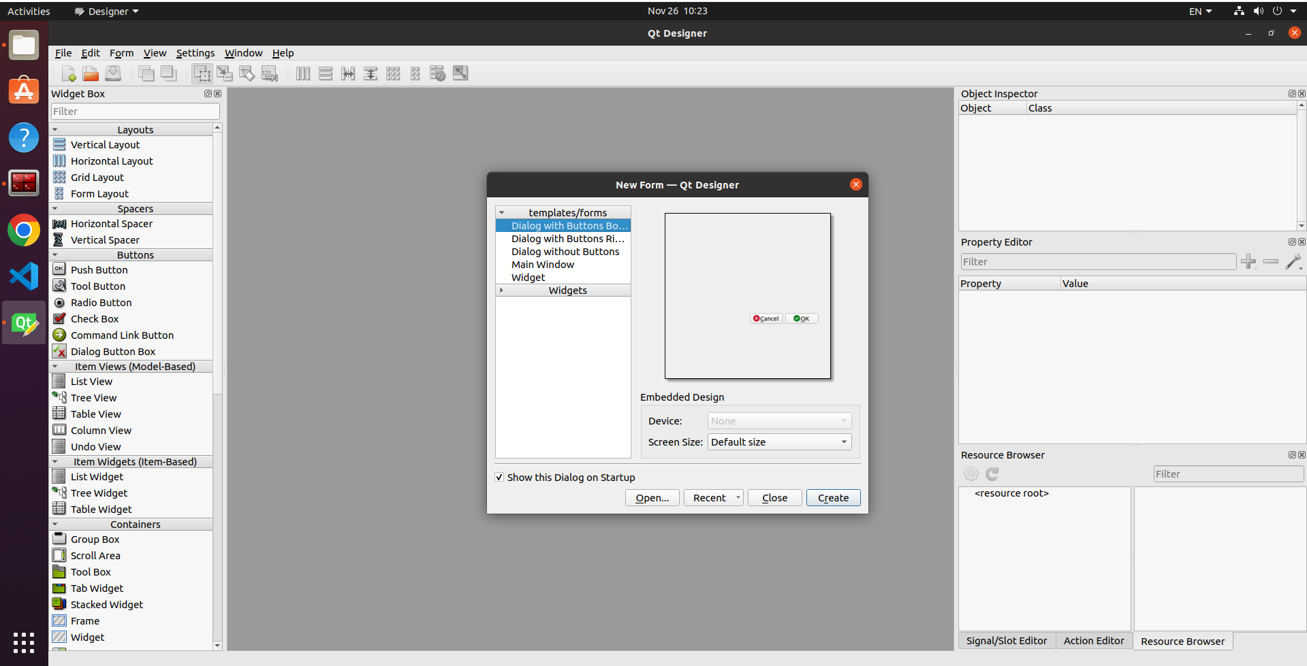Screen dimensions: 1307x666
Task: Click the Create button
Action: point(834,498)
